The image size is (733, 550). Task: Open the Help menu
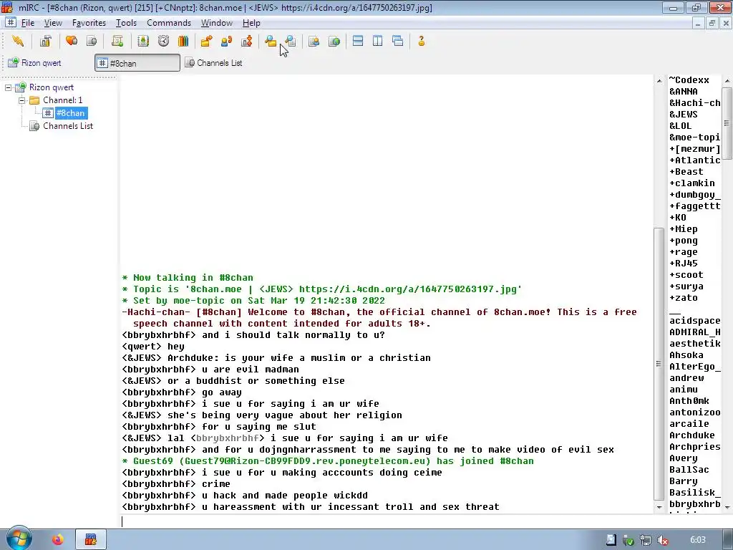[x=251, y=23]
